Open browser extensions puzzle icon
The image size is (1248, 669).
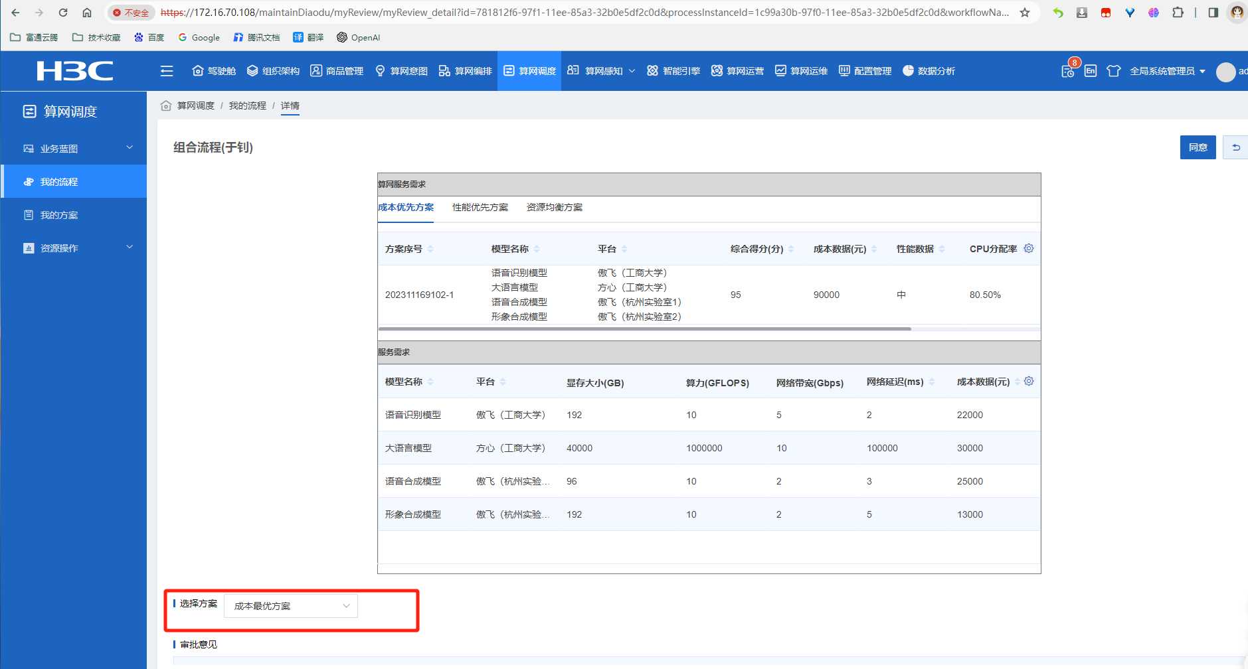(x=1178, y=13)
